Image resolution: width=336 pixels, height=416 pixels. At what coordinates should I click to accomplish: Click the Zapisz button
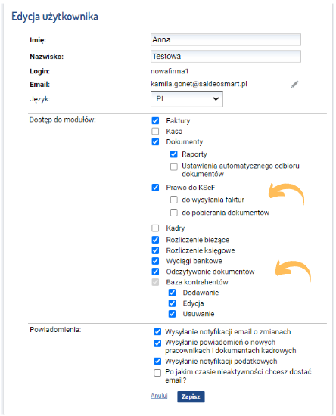[191, 396]
